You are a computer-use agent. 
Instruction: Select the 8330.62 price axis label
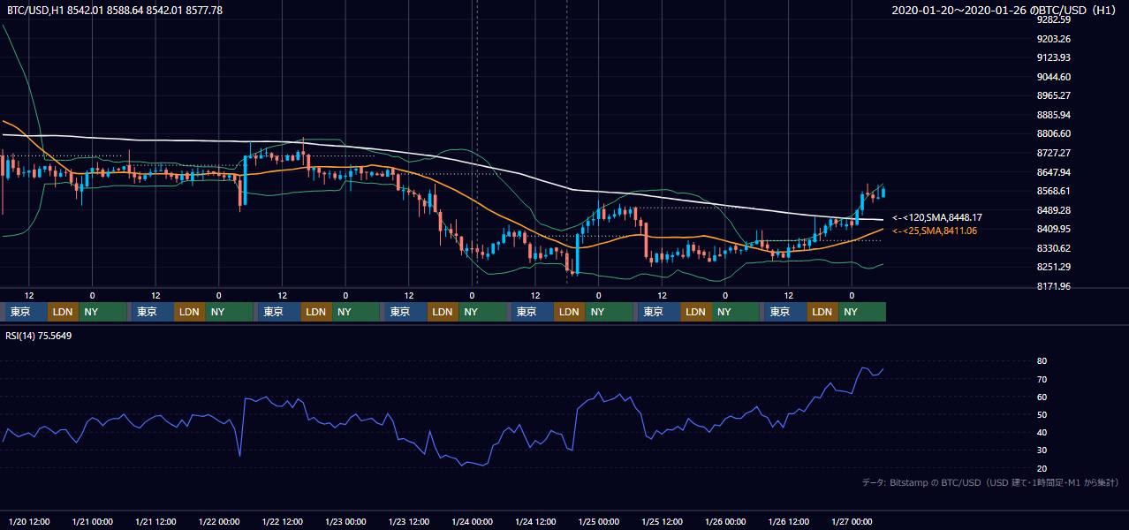point(1054,248)
